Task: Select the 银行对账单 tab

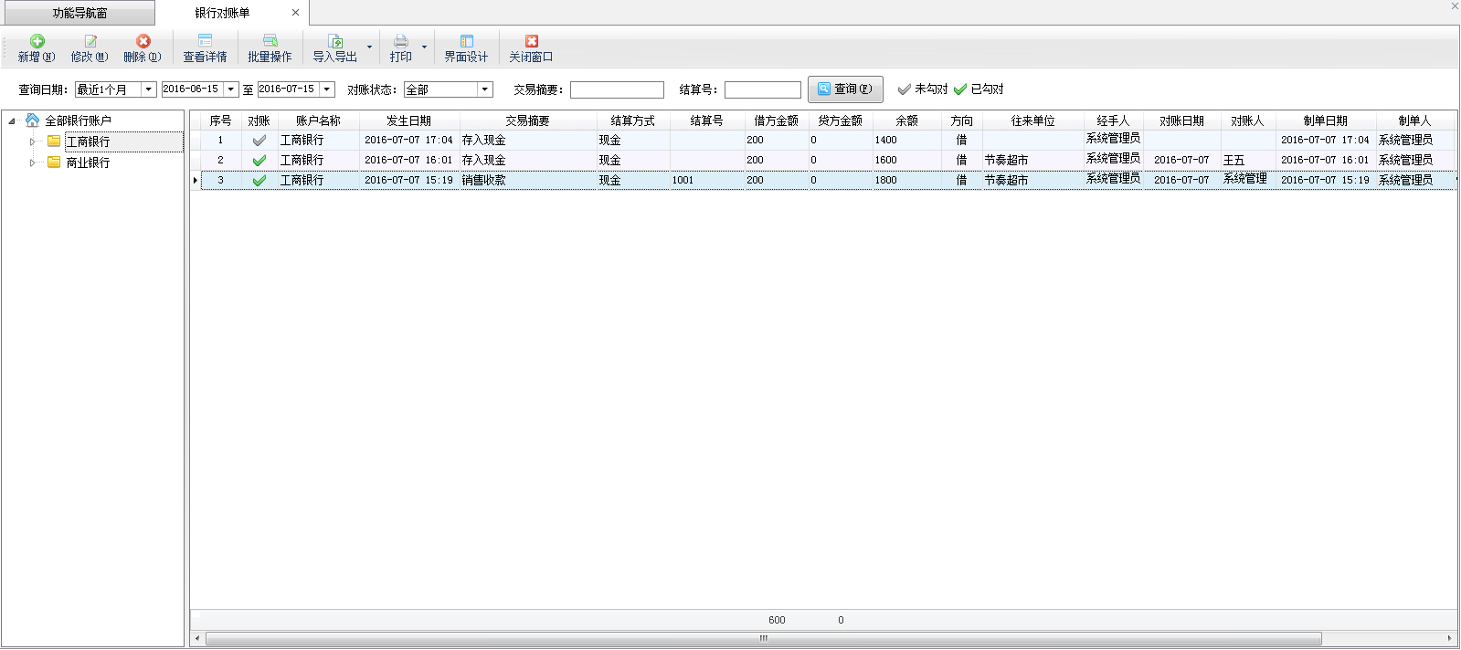Action: pyautogui.click(x=222, y=13)
